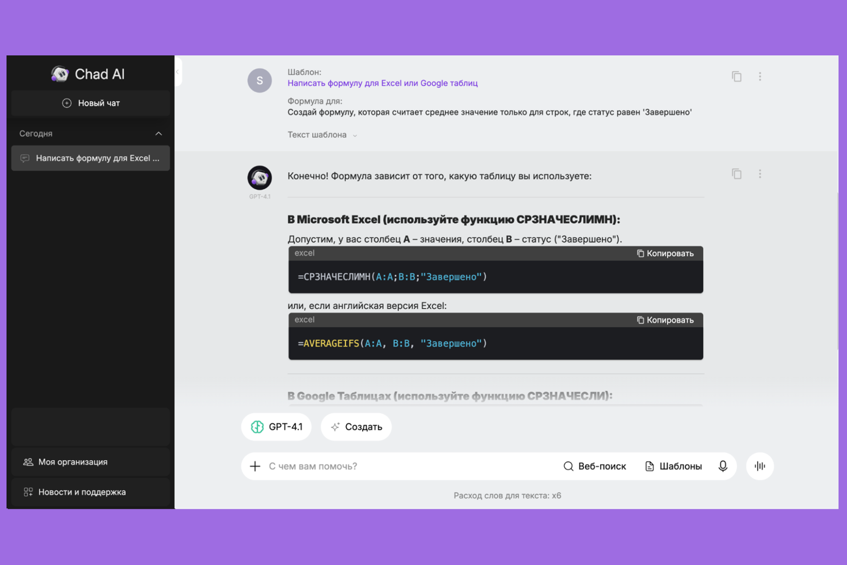
Task: Expand the Текст шаблона section
Action: 323,135
